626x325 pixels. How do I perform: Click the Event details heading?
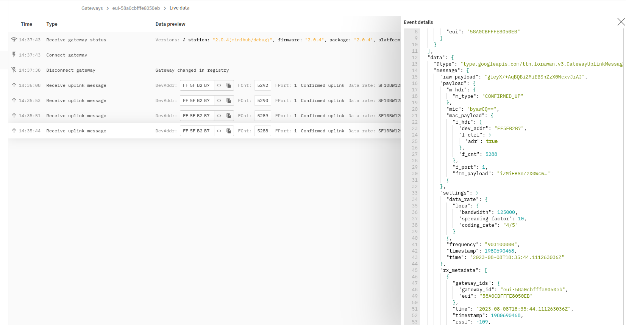point(418,22)
